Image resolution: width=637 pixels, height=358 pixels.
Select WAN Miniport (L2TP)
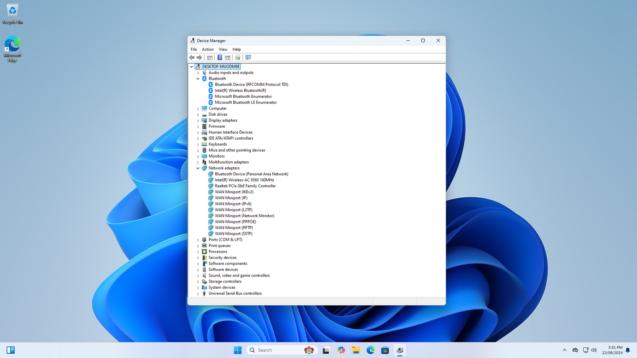(233, 210)
